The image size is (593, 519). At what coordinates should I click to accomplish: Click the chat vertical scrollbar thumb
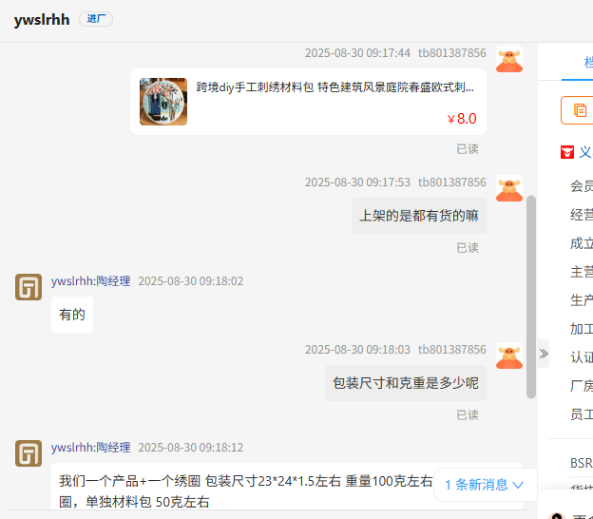click(531, 297)
